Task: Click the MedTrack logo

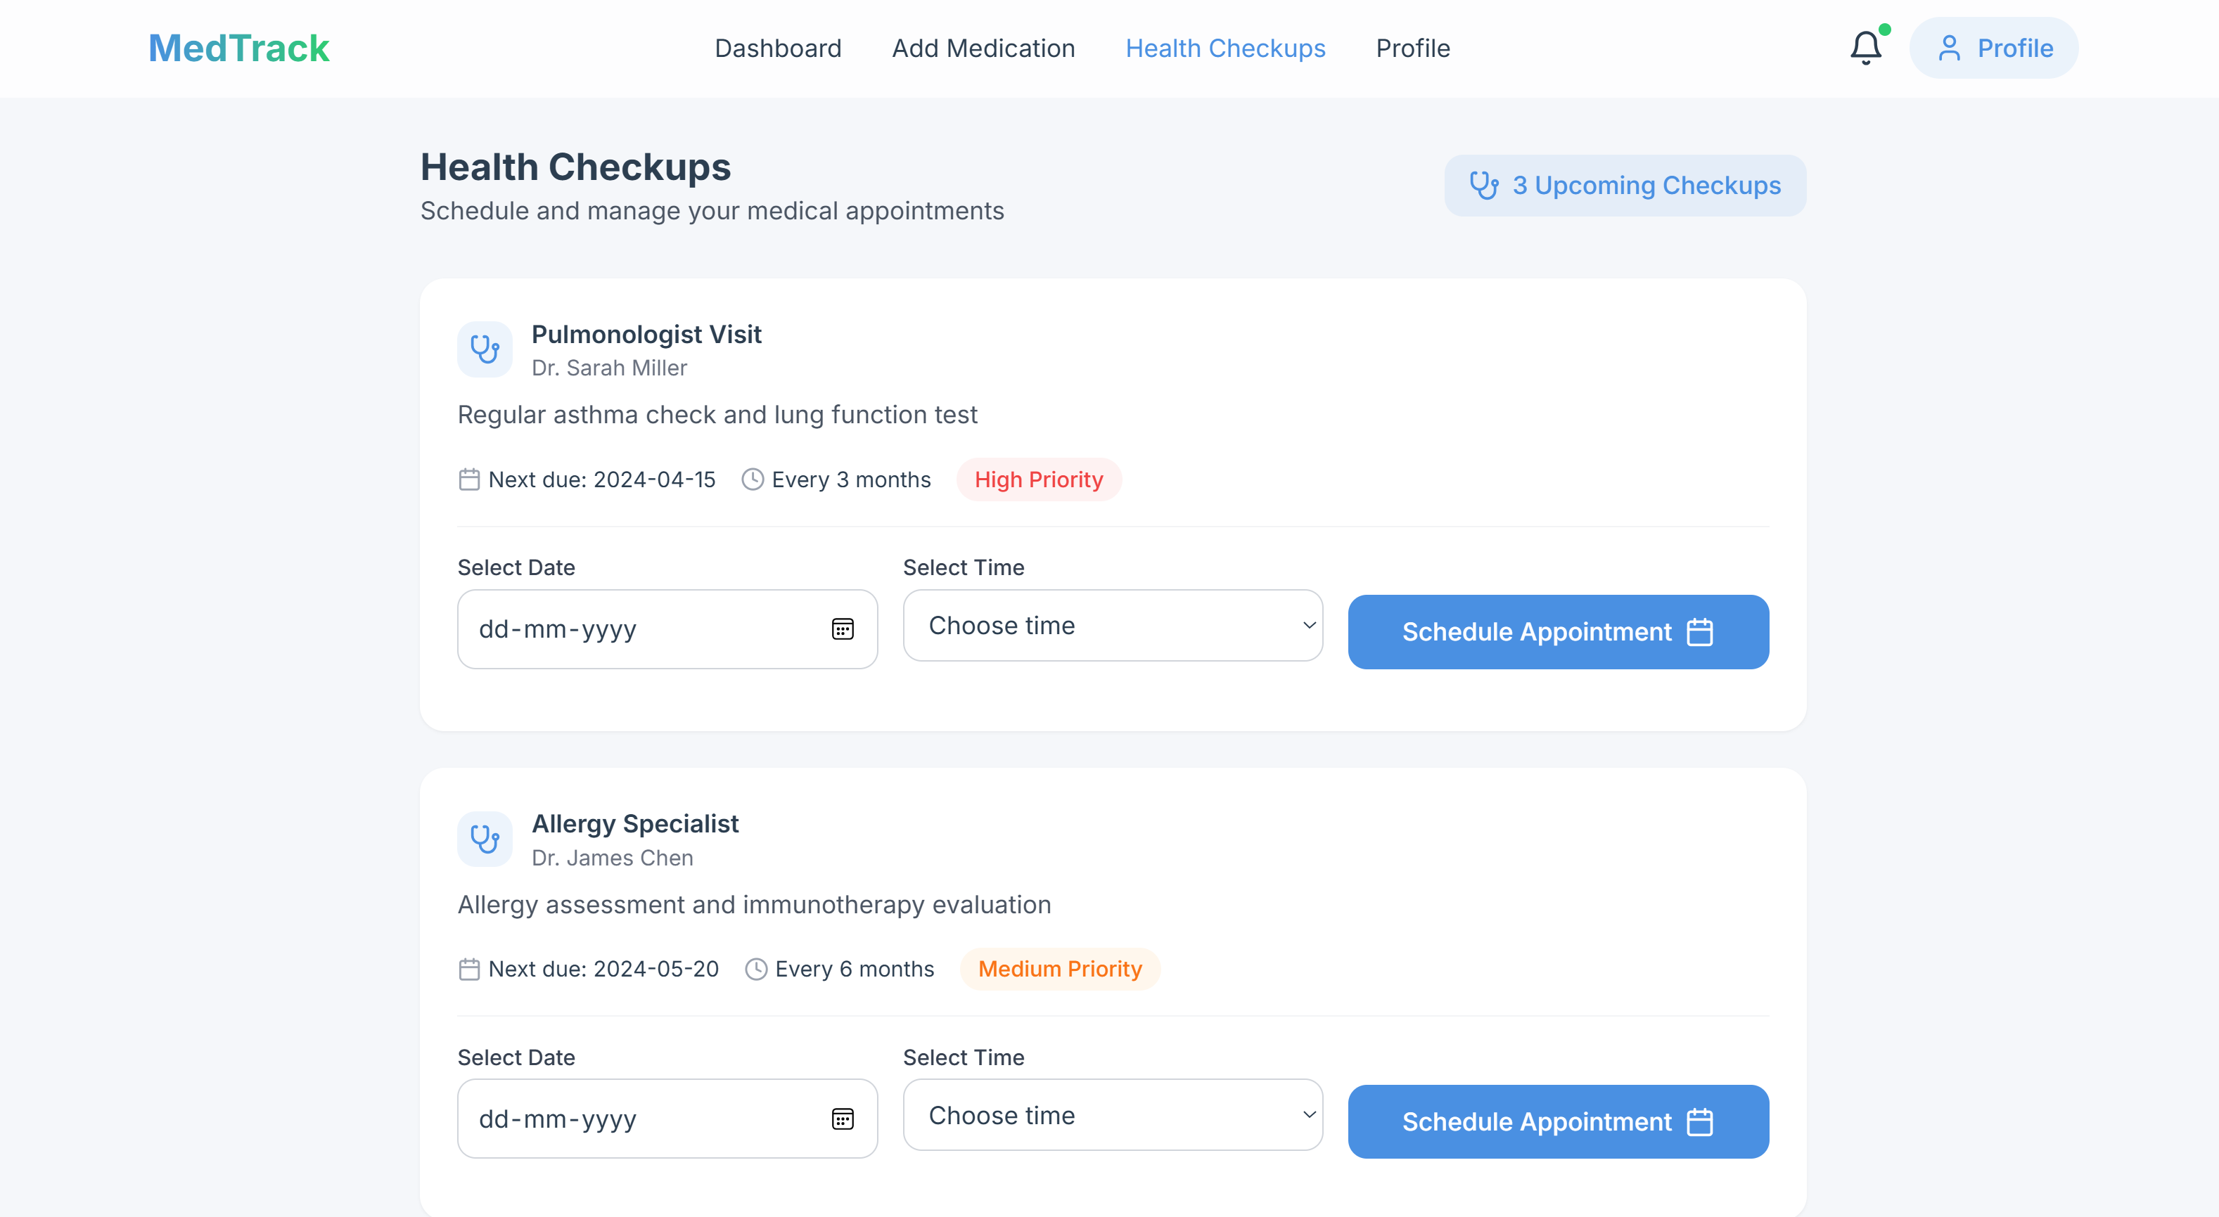Action: pos(238,49)
